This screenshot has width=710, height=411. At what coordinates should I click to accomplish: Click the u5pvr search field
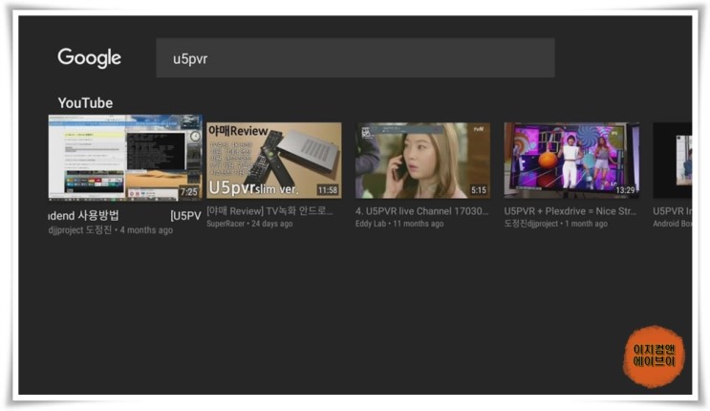pyautogui.click(x=355, y=58)
